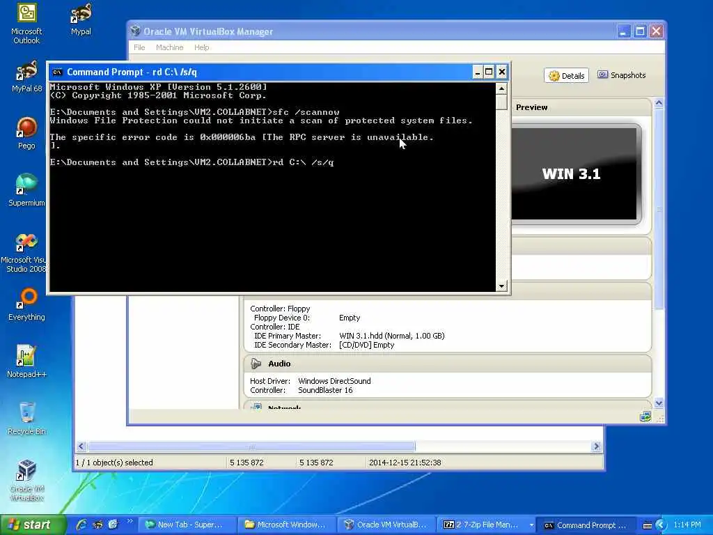Open Notepad++ desktop shortcut
Image resolution: width=713 pixels, height=535 pixels.
coord(26,362)
